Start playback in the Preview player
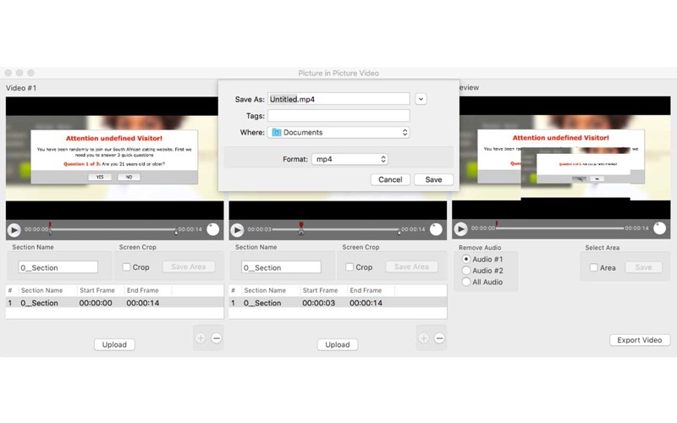 (x=461, y=229)
